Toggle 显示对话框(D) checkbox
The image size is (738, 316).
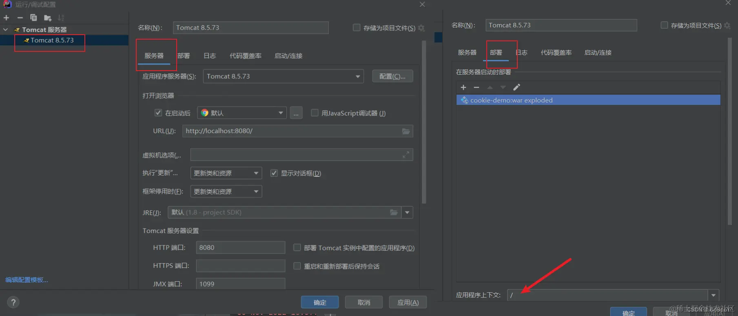tap(274, 173)
